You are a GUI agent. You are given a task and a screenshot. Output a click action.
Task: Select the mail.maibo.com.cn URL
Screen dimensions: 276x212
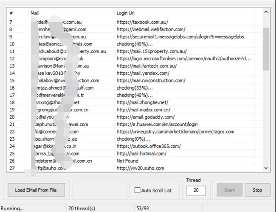coord(144,110)
